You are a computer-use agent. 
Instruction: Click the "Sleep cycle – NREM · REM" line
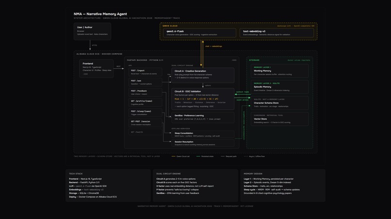click(272, 190)
